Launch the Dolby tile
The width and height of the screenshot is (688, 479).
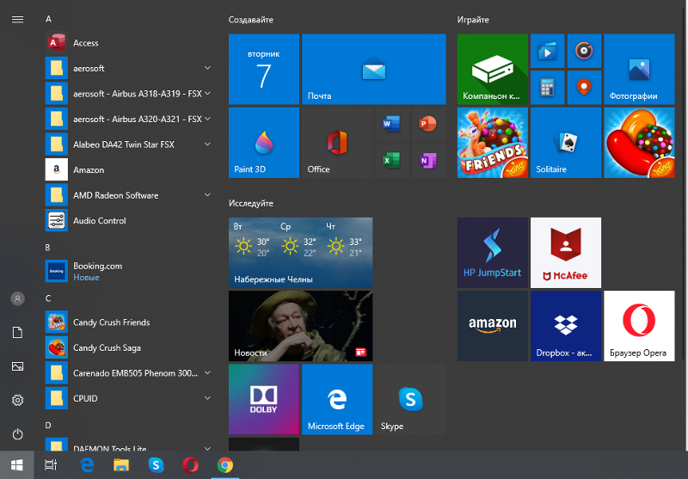263,399
